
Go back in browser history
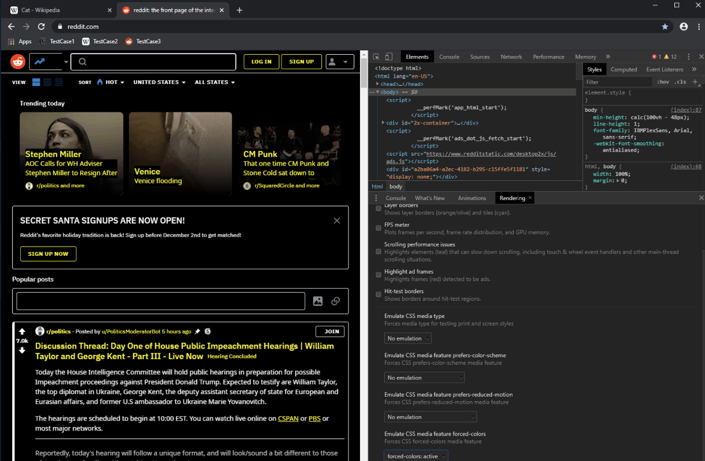click(x=11, y=27)
